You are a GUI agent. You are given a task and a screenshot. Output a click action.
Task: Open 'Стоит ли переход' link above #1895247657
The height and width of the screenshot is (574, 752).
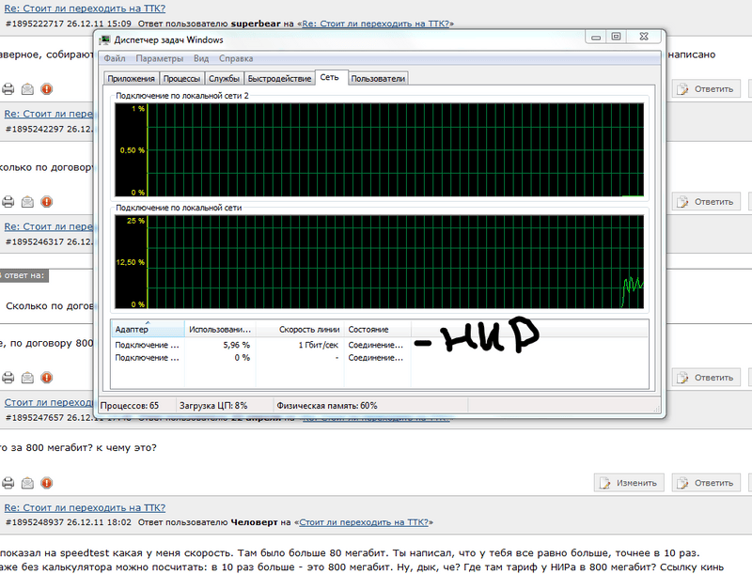point(49,402)
